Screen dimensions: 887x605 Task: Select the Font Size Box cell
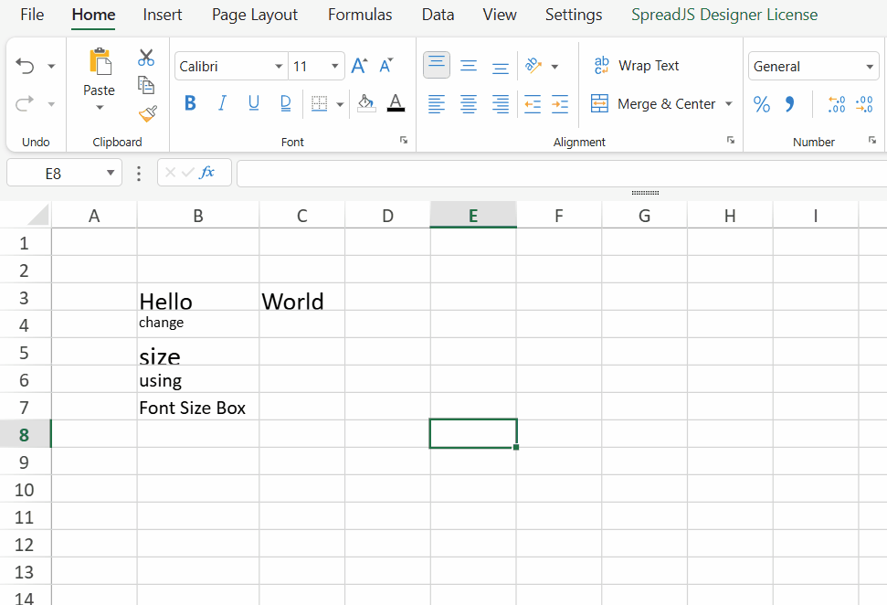coord(198,407)
